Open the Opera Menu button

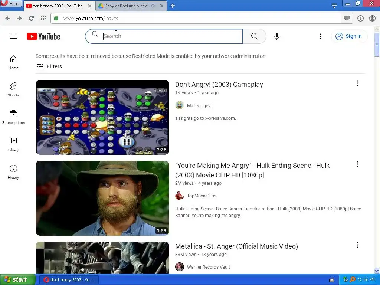pyautogui.click(x=11, y=3)
